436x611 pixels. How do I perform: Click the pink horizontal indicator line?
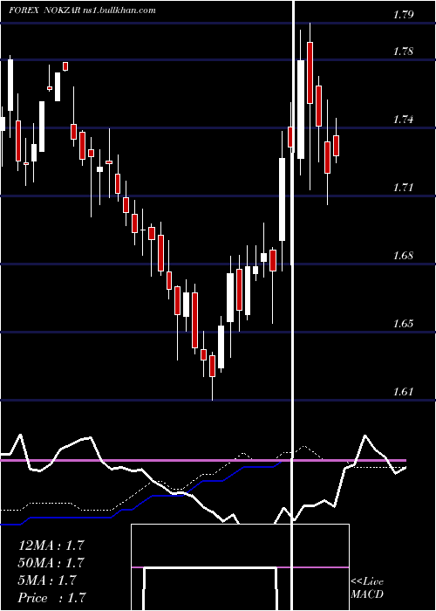tap(203, 461)
